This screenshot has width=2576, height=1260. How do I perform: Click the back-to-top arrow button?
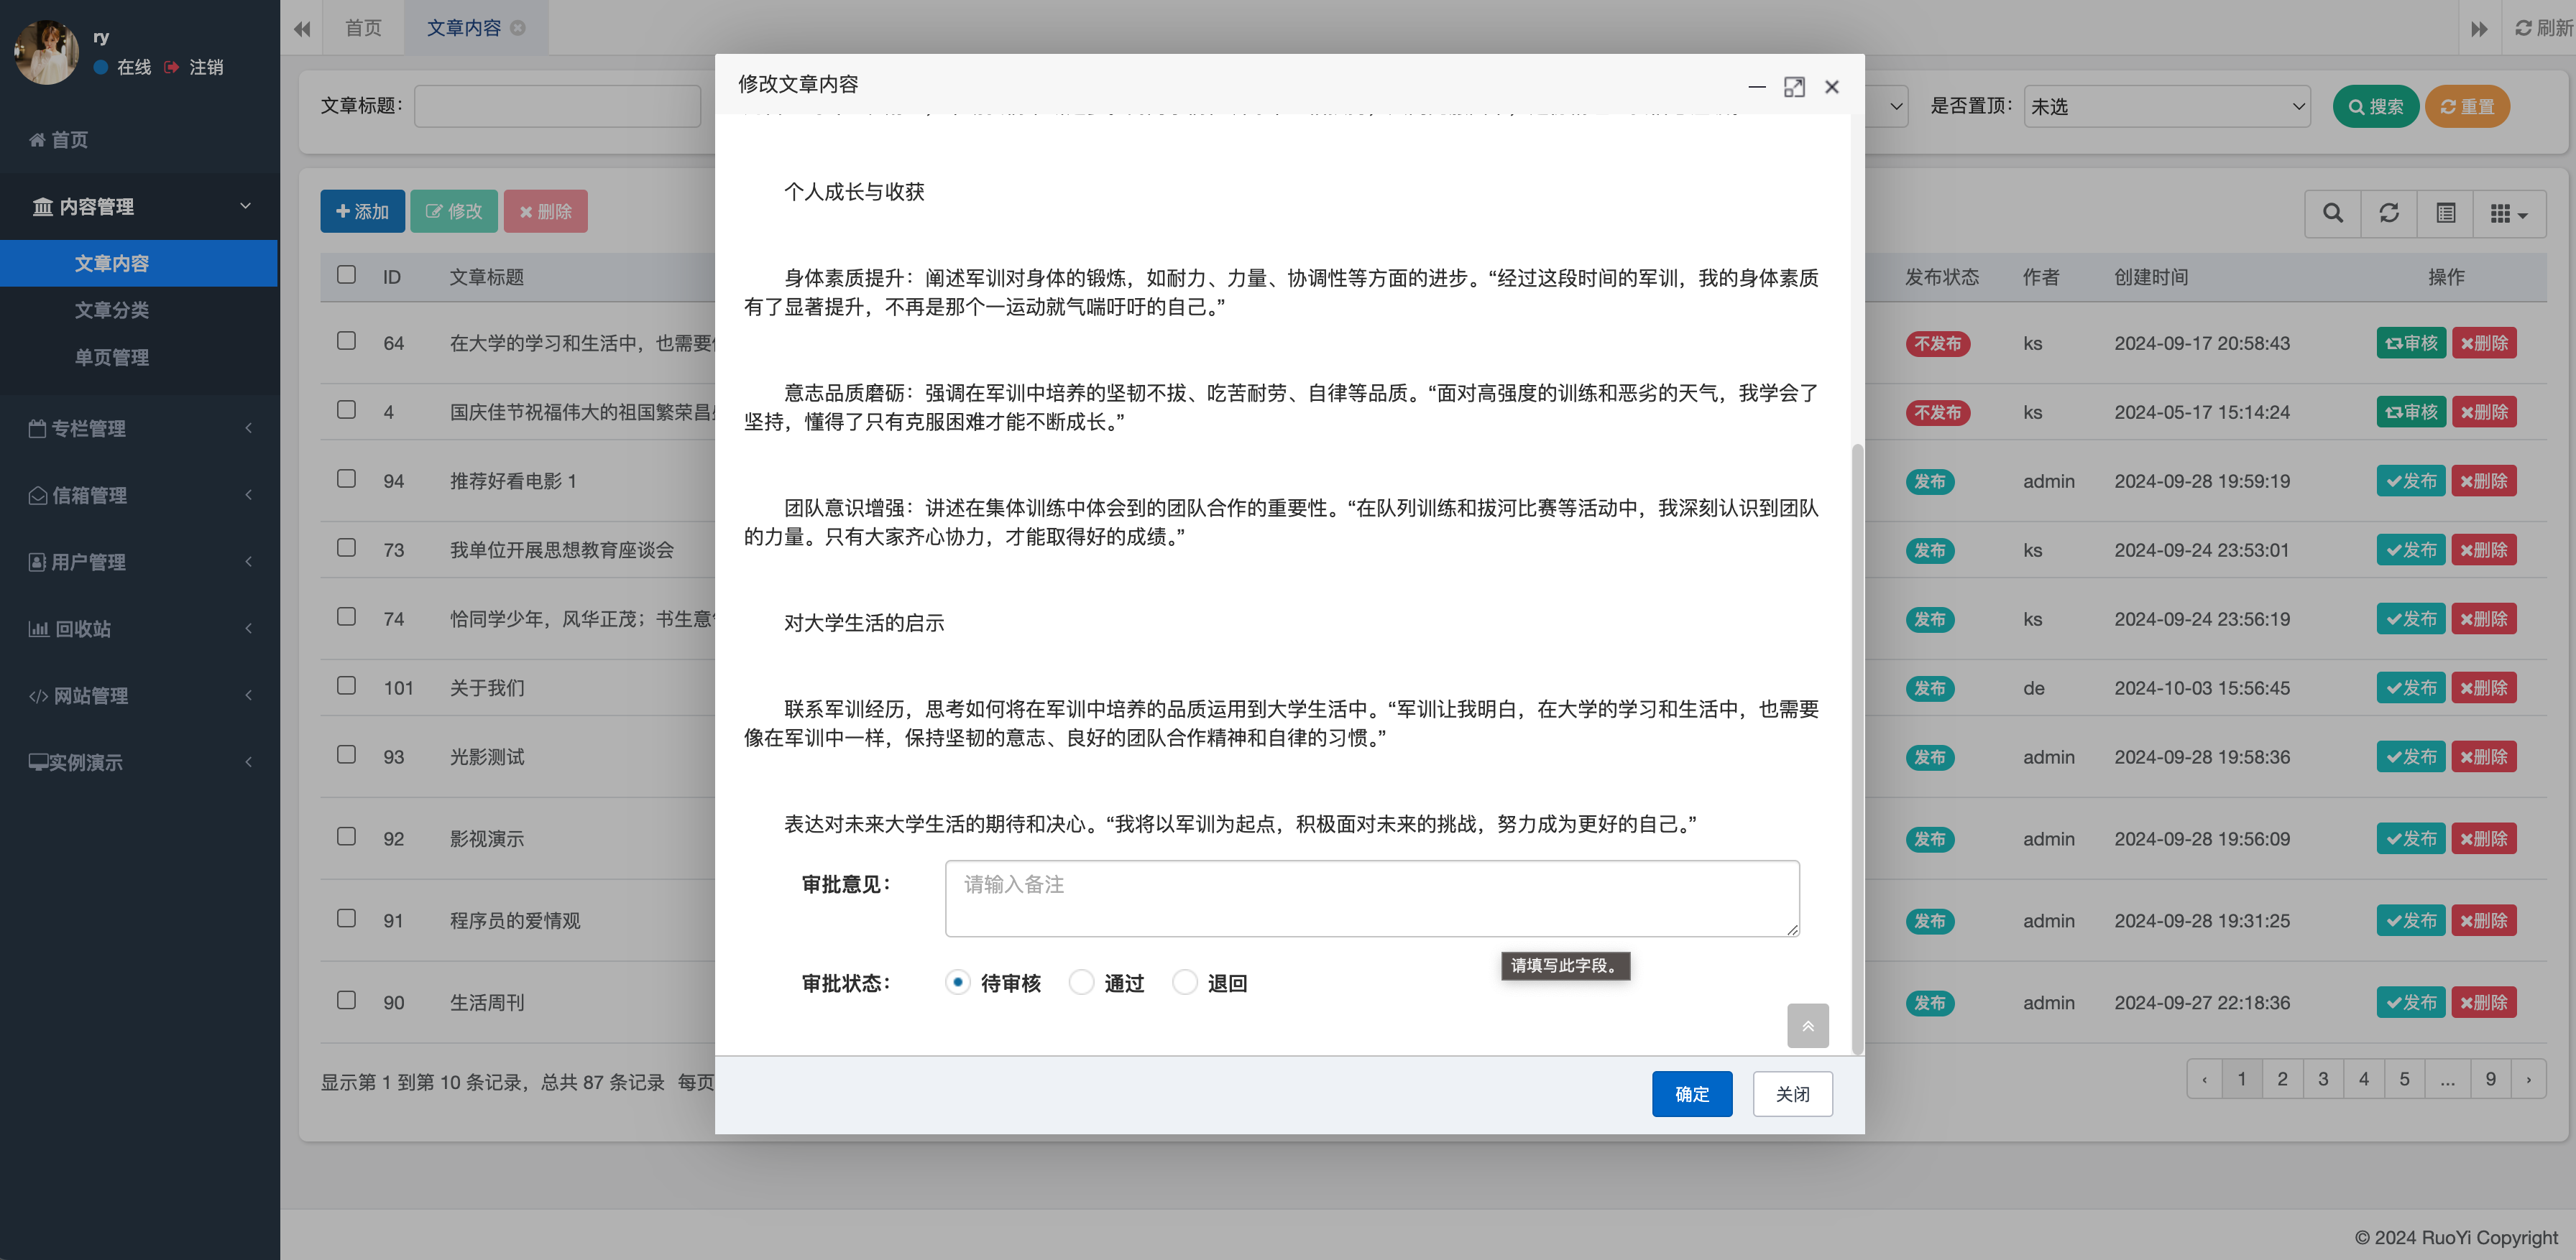(1807, 1025)
